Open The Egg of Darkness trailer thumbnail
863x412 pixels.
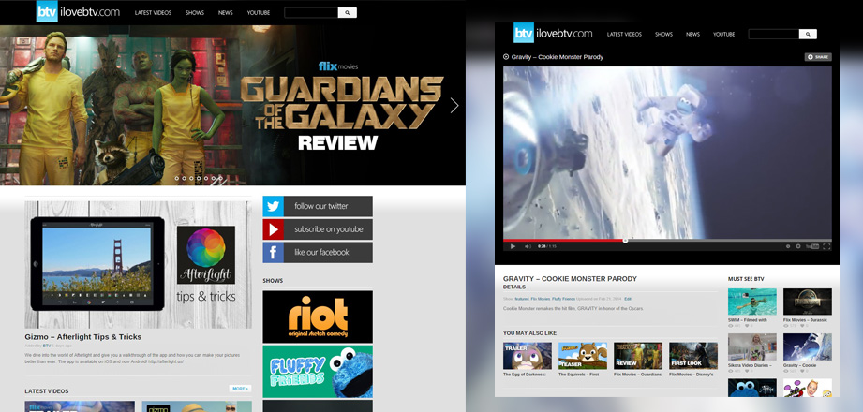pos(528,356)
